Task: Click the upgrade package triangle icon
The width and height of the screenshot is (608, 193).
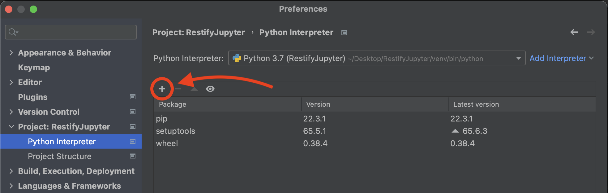Action: tap(194, 89)
